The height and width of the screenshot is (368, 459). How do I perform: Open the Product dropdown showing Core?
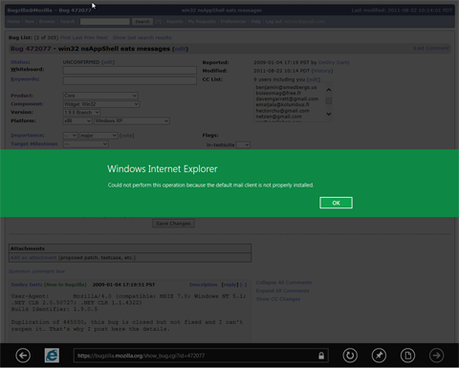100,96
